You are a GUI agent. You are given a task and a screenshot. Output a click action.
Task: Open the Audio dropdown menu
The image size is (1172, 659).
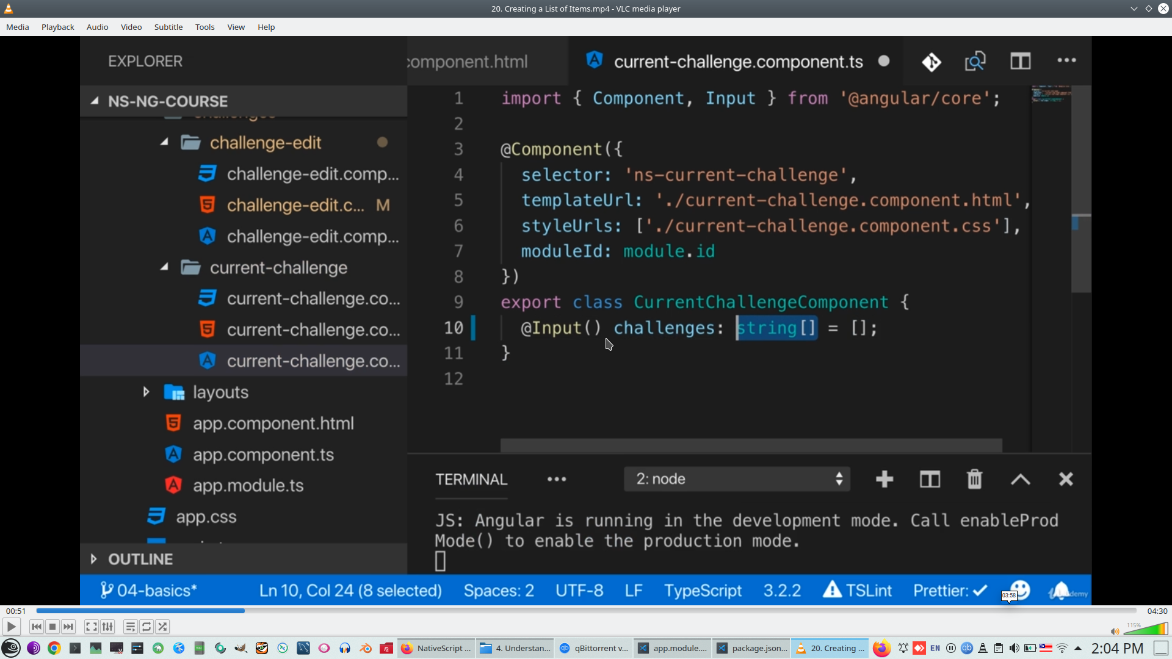97,27
